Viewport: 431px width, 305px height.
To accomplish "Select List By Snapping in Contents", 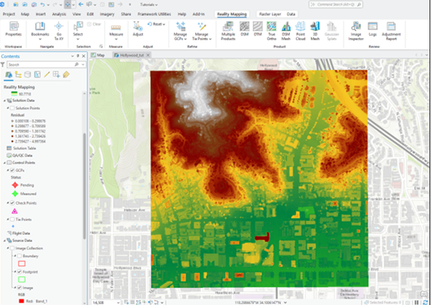I will (56, 74).
